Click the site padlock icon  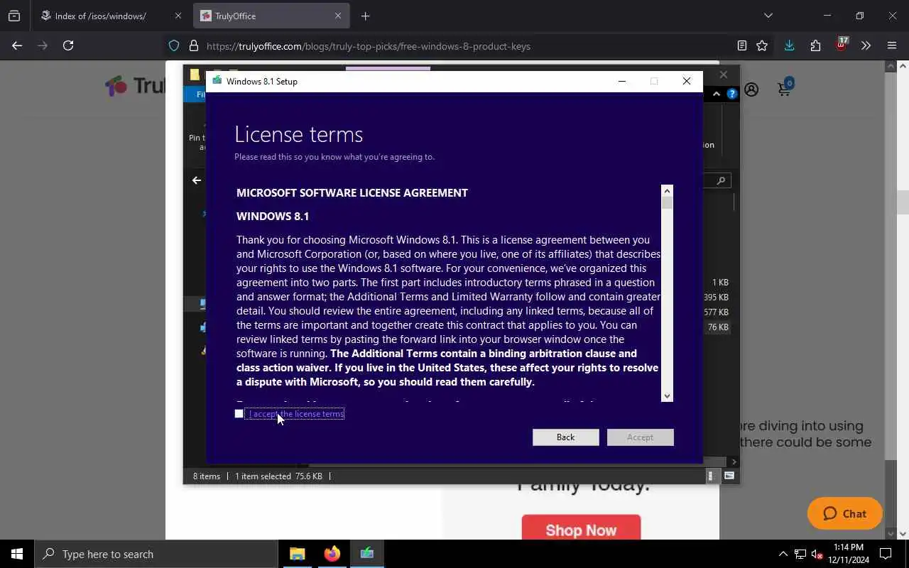click(193, 46)
